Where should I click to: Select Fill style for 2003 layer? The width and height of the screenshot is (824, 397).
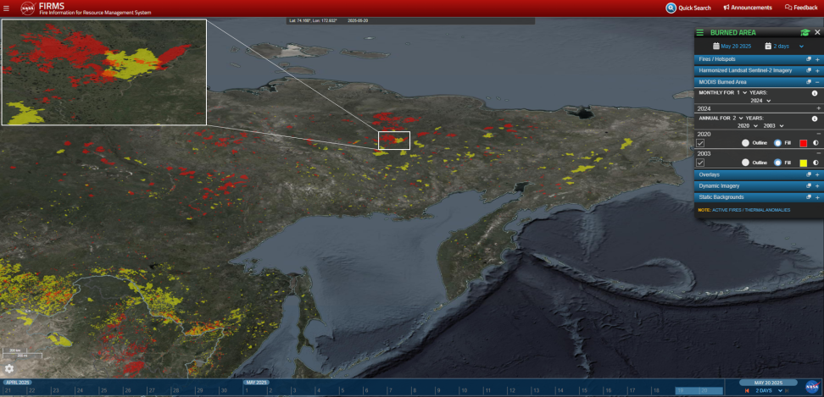[777, 163]
